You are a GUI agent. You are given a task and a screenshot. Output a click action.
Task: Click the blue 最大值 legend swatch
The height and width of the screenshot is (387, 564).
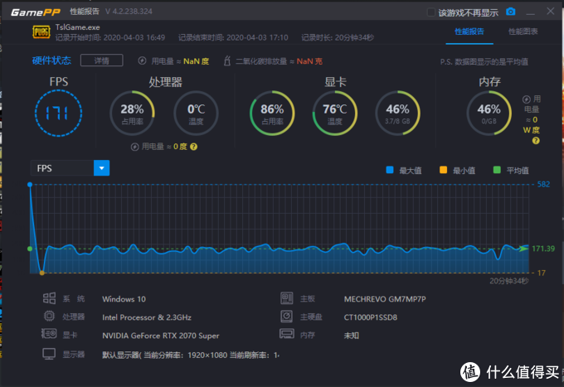click(390, 170)
